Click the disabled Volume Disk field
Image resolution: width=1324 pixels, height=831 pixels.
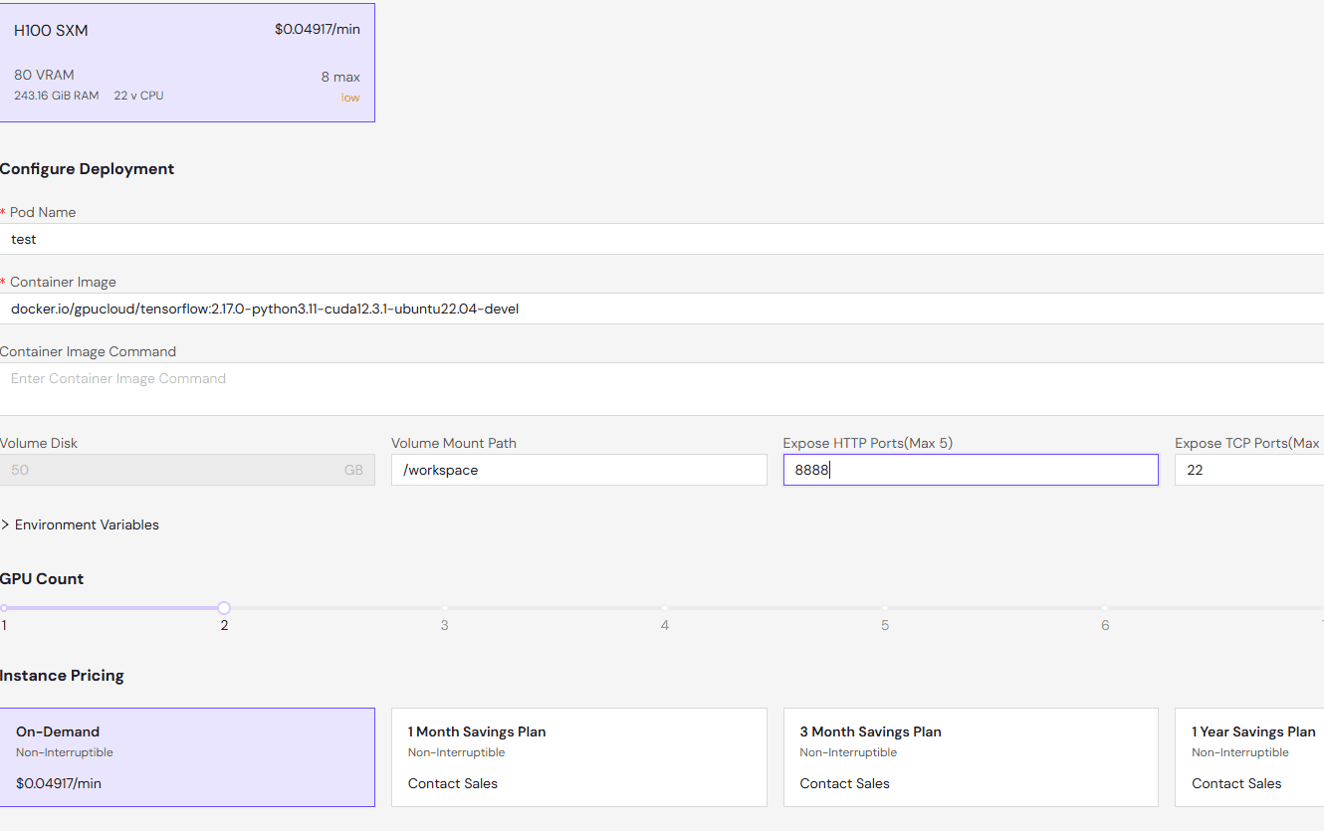187,470
